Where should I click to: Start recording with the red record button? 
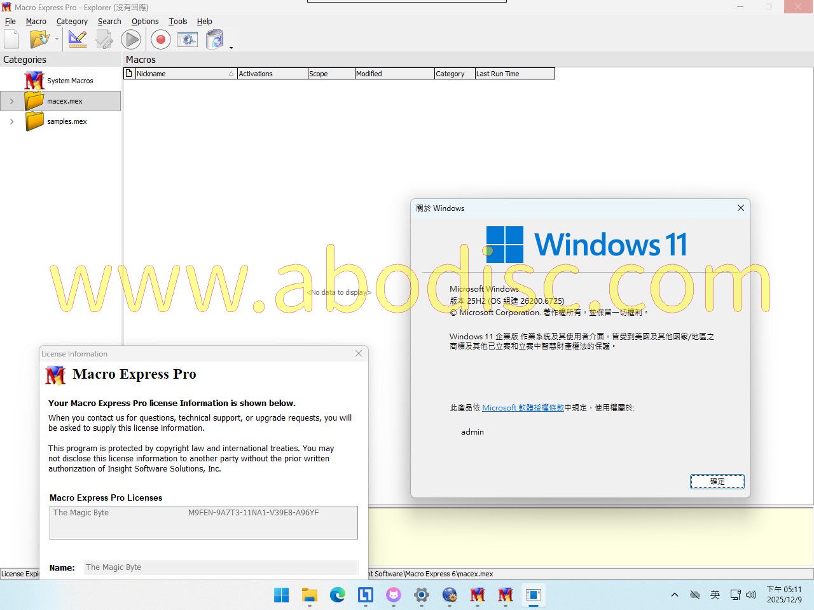tap(161, 40)
